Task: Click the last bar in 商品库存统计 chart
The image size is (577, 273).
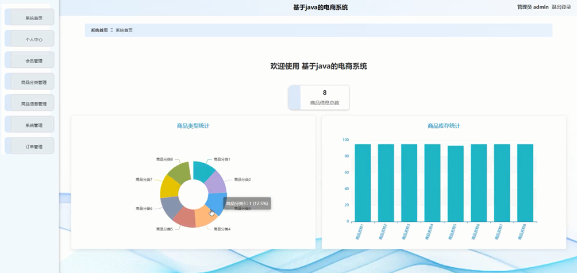Action: click(x=525, y=183)
